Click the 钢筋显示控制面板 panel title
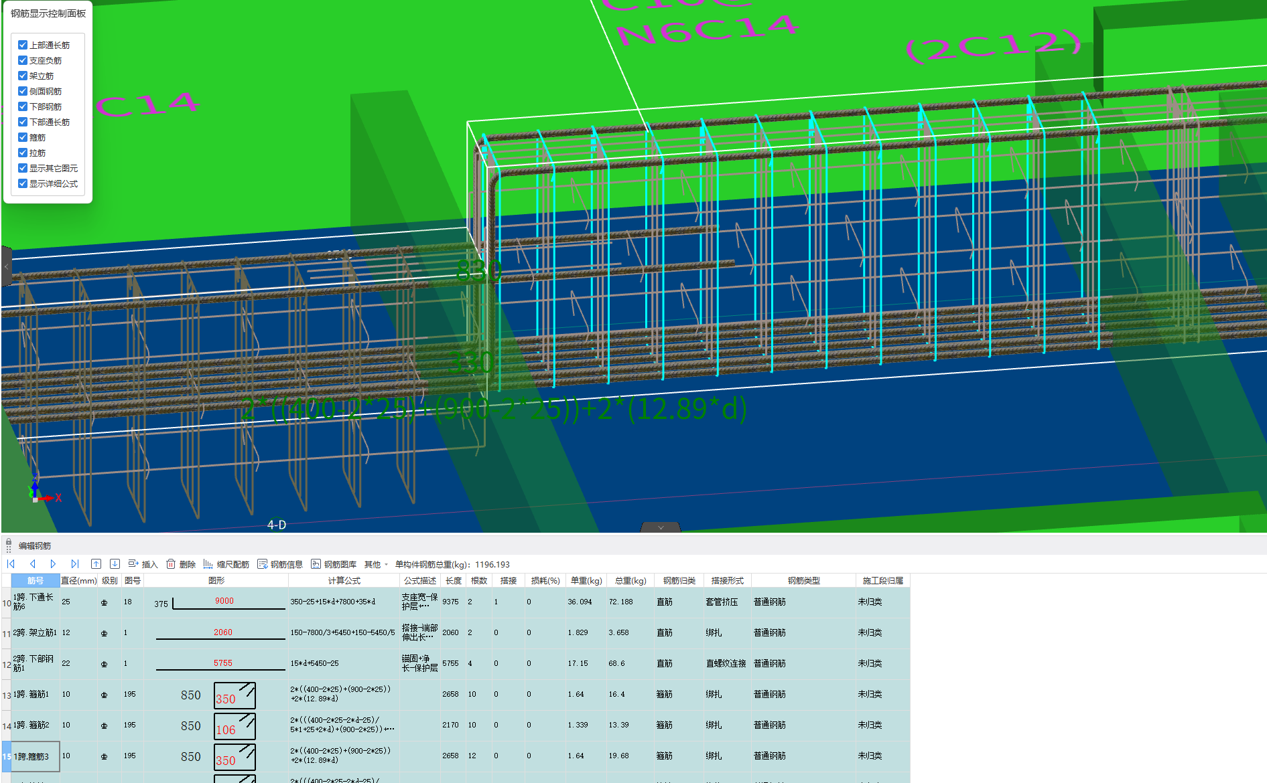The image size is (1267, 783). (x=48, y=13)
